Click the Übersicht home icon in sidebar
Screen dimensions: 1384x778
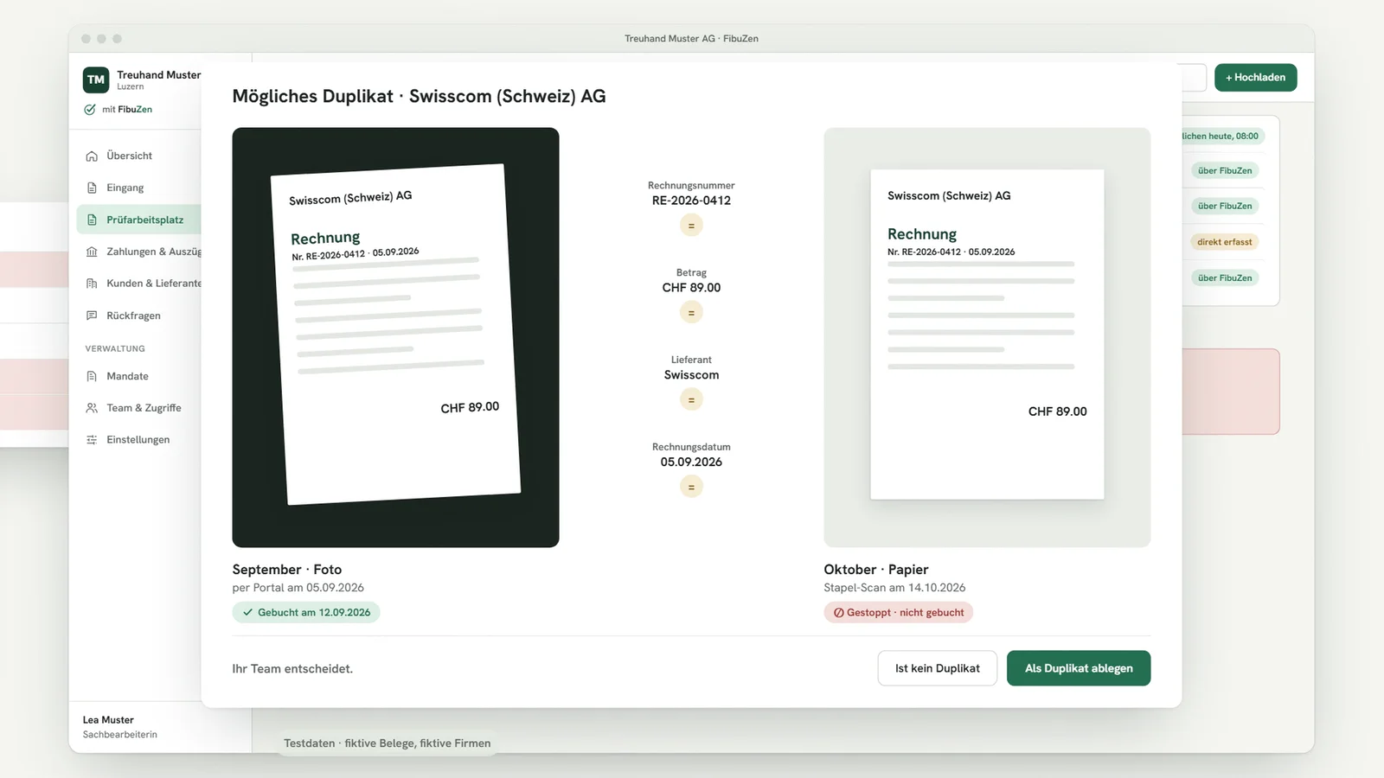tap(92, 156)
